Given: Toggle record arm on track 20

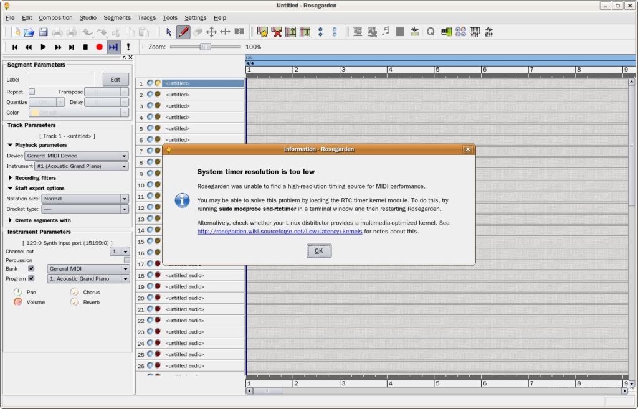Looking at the screenshot, I should (158, 298).
